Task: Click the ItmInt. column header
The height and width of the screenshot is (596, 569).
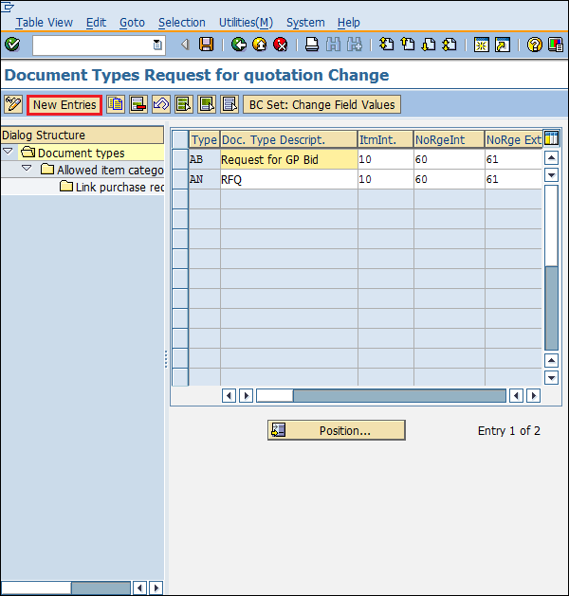Action: [385, 139]
